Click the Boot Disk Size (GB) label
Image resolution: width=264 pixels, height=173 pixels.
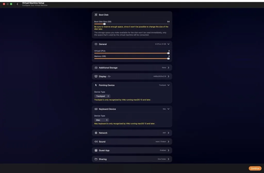tap(103, 22)
